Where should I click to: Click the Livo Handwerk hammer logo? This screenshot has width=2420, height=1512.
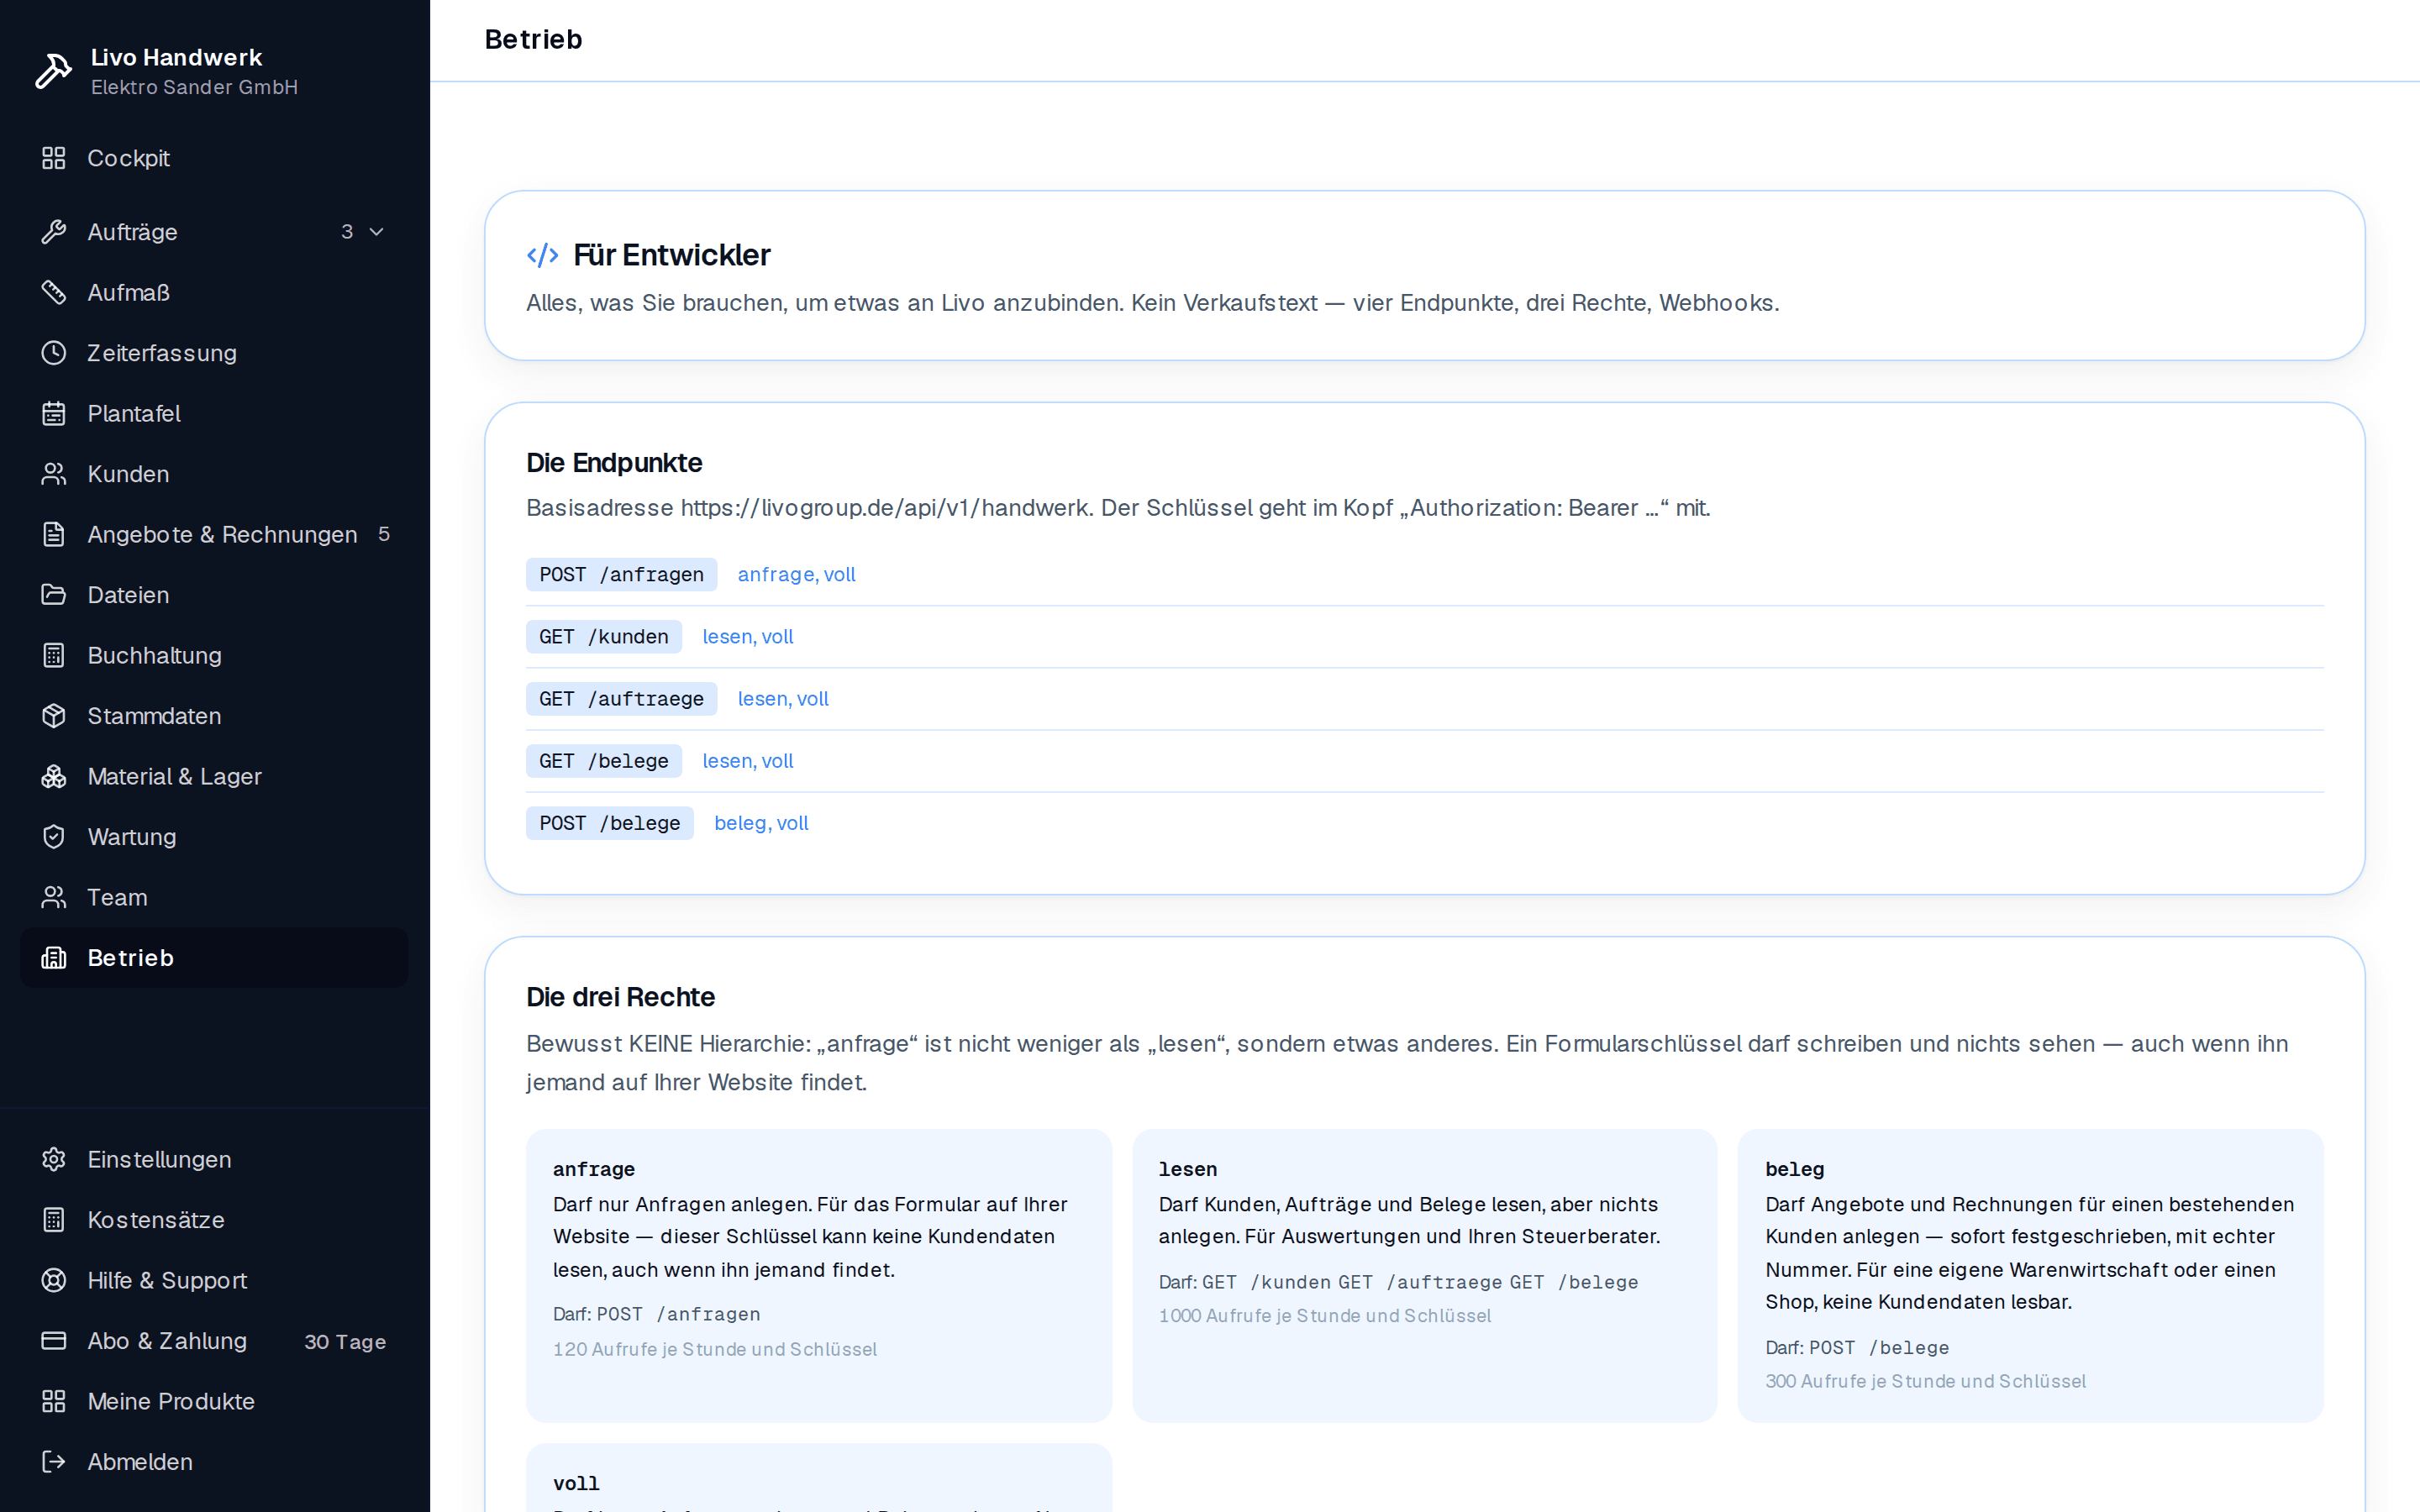click(54, 71)
